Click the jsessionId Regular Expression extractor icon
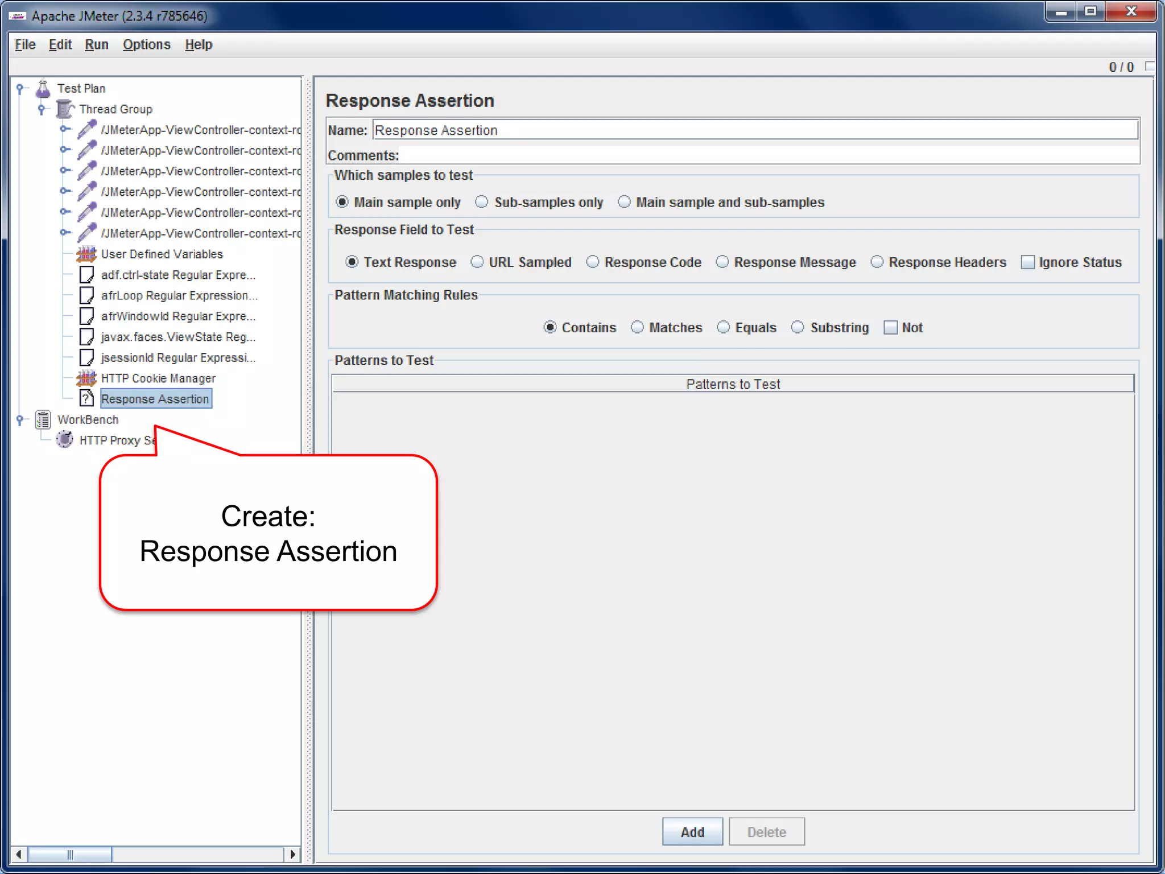1165x874 pixels. (x=86, y=357)
